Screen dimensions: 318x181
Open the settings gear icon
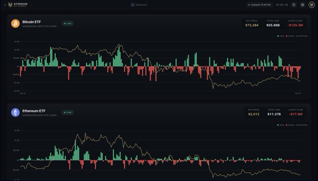[303, 5]
